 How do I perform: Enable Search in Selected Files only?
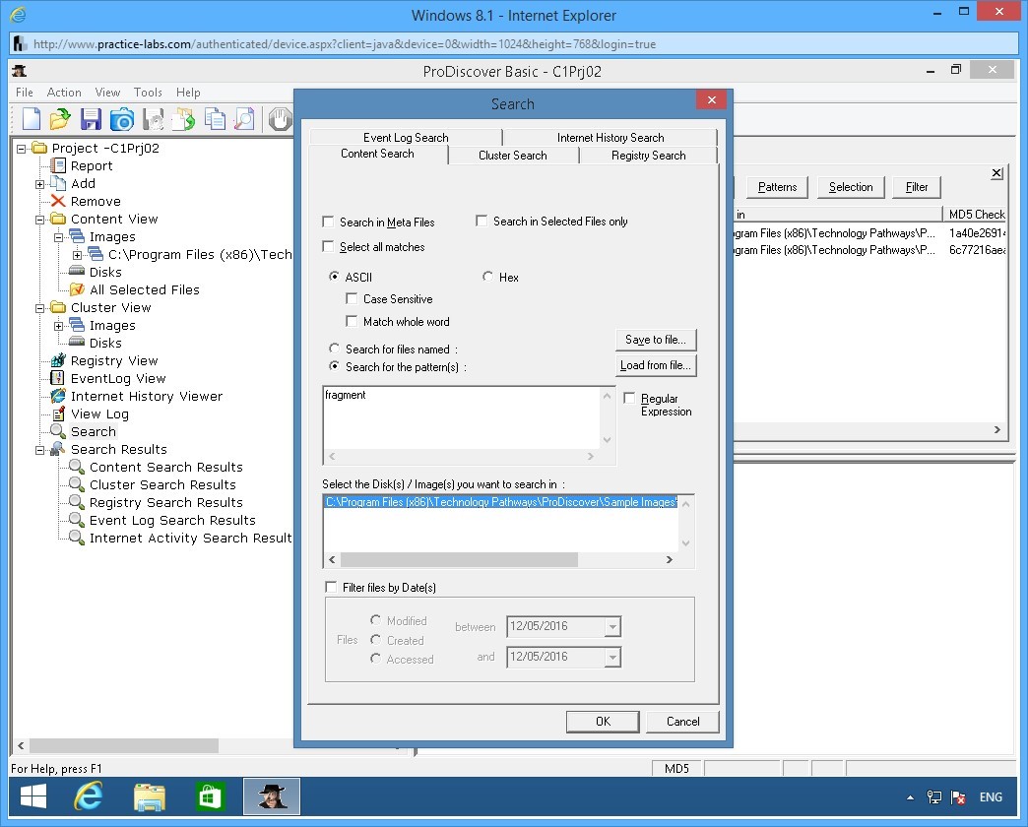click(x=482, y=221)
